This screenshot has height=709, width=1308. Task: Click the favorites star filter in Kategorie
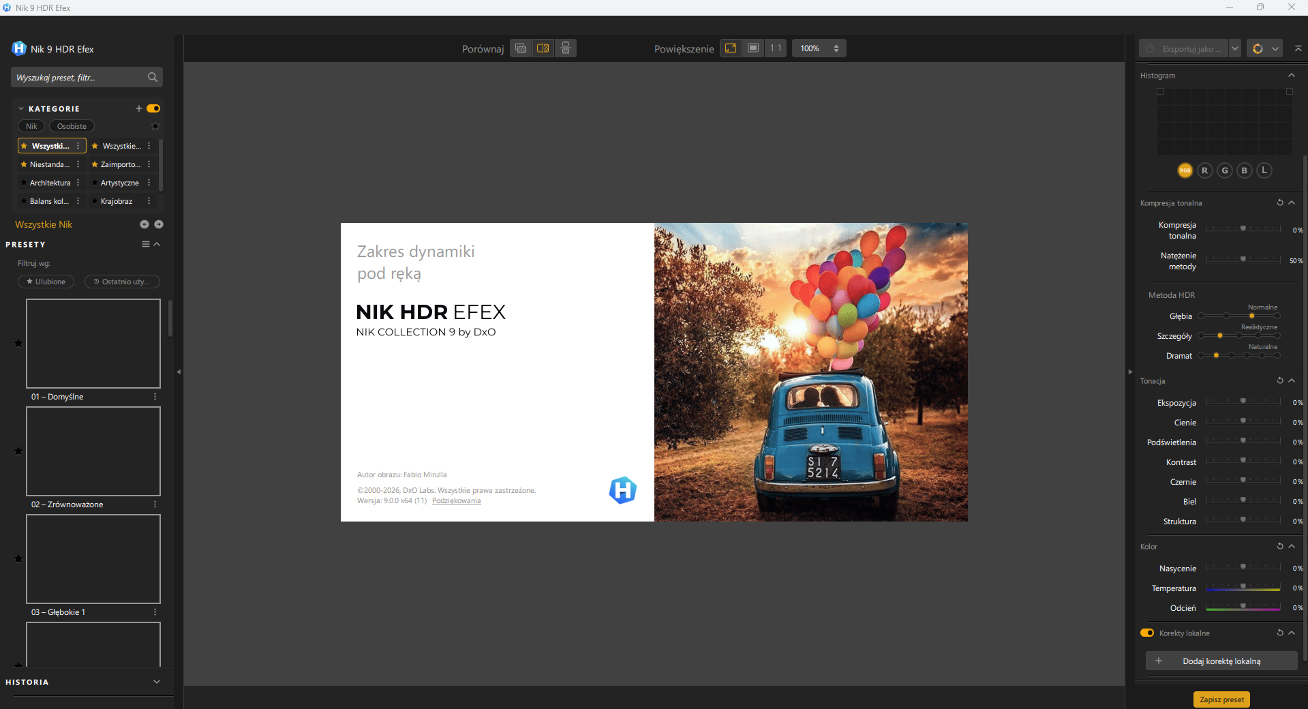tap(155, 126)
